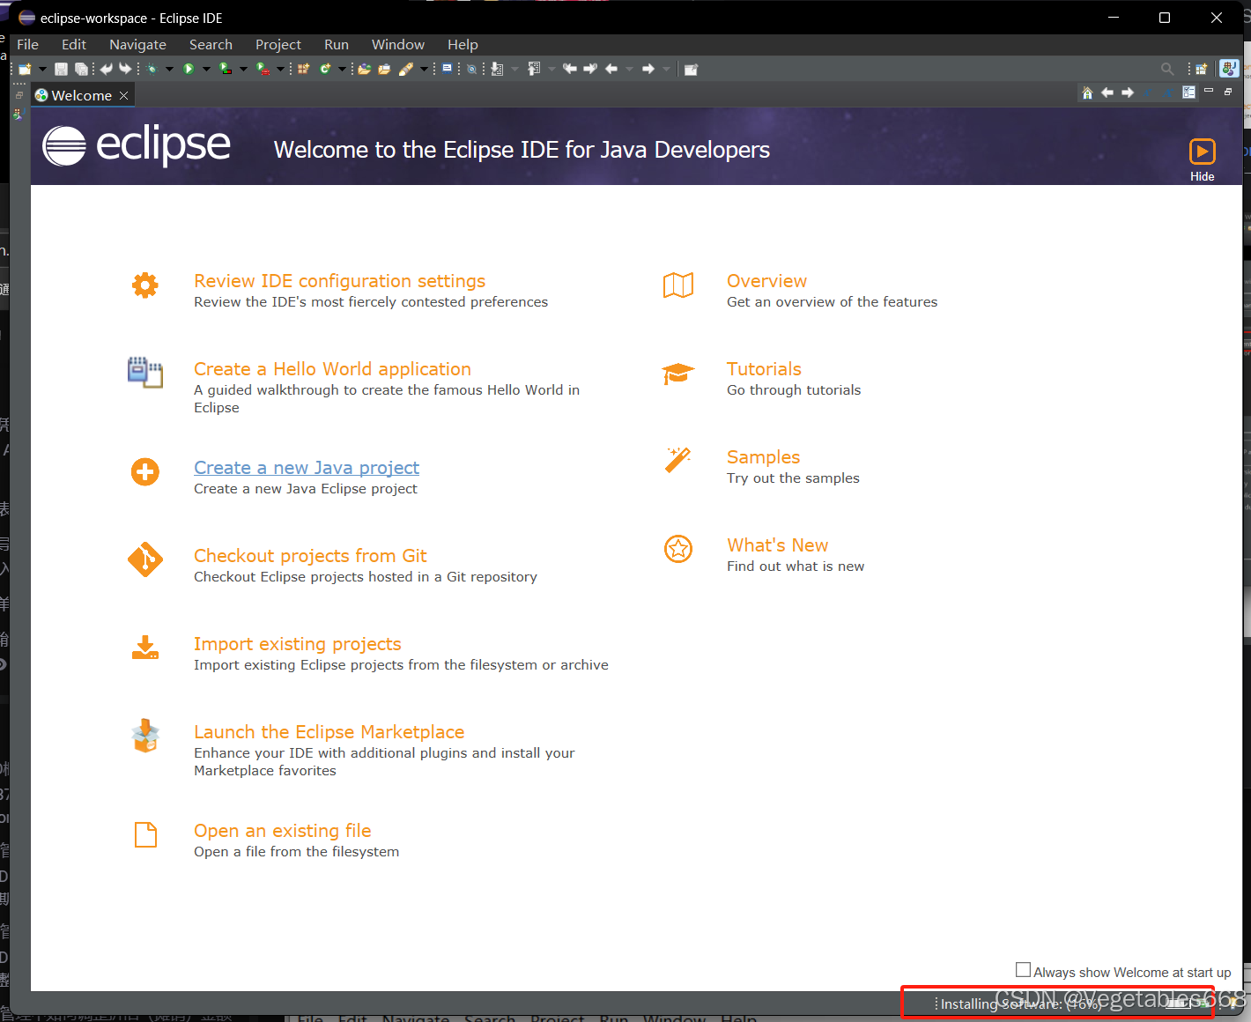Reduce the Welcome page font size
Viewport: 1251px width, 1022px height.
1147,93
